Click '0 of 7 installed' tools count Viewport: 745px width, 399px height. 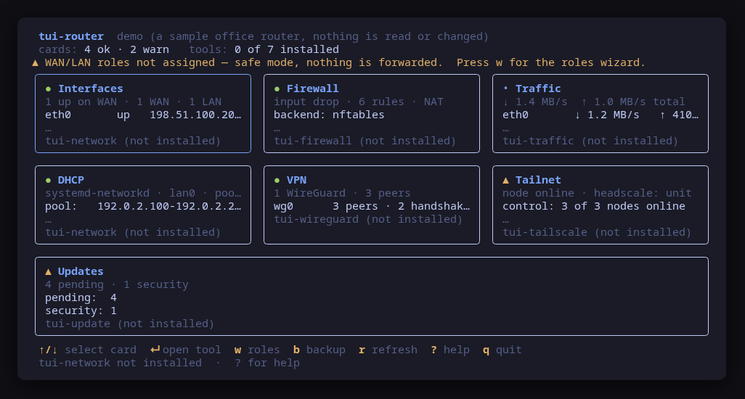(x=287, y=49)
